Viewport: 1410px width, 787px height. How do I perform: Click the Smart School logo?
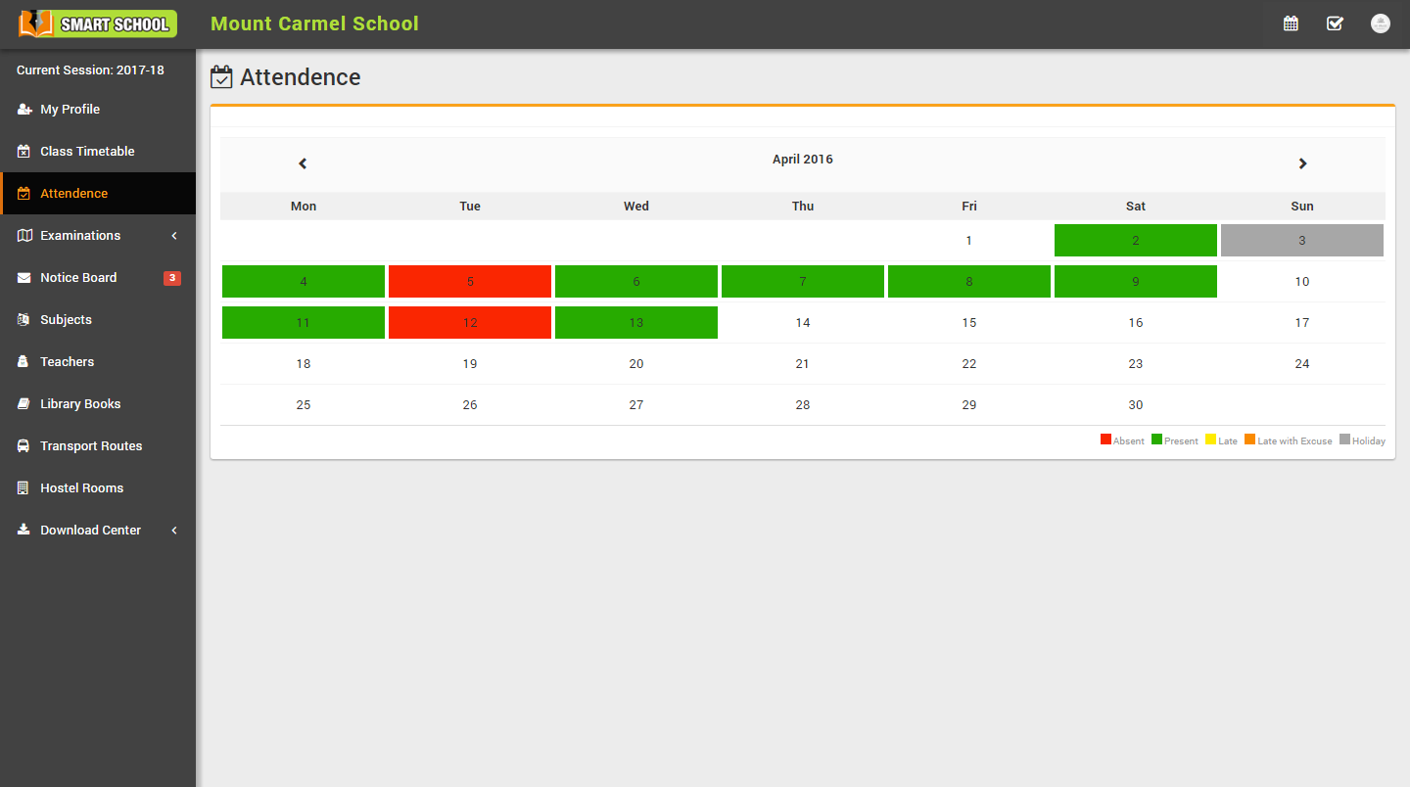point(98,23)
